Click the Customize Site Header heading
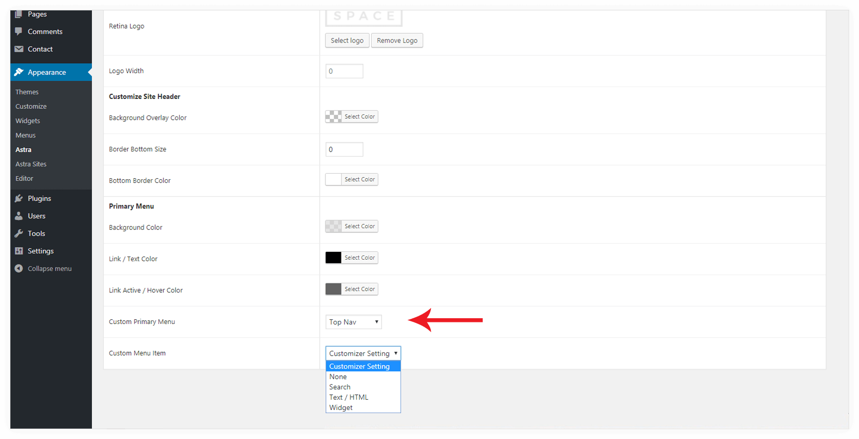 144,96
